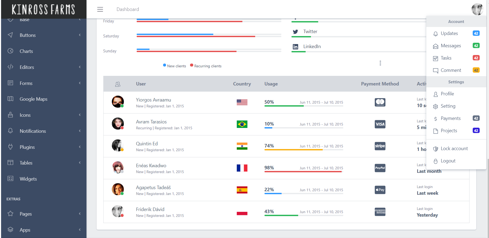This screenshot has height=238, width=489.
Task: Open the user avatar menu in header
Action: 477,9
